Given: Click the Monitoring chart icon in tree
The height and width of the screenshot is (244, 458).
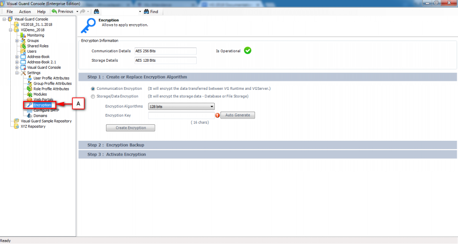Looking at the screenshot, I should (23, 35).
